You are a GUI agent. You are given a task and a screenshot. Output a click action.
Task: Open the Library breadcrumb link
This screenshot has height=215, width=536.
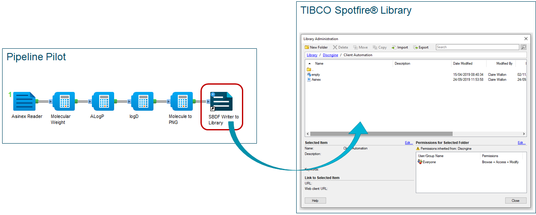[312, 55]
